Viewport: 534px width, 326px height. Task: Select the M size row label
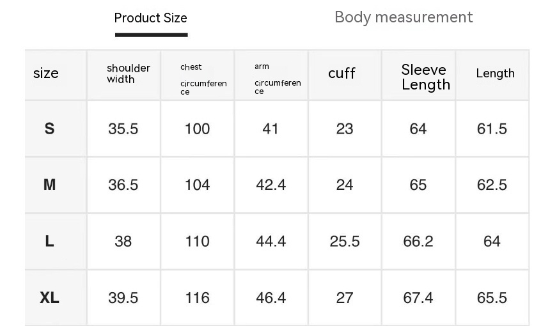(x=49, y=185)
